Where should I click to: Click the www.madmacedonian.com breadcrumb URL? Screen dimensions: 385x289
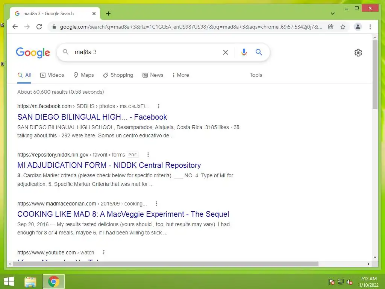pos(82,204)
